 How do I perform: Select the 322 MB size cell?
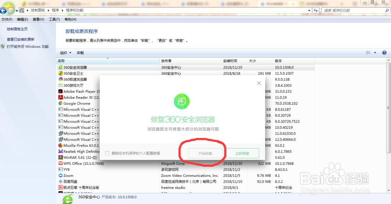(x=264, y=164)
